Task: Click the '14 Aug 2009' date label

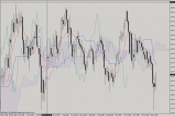Action: 74,115
